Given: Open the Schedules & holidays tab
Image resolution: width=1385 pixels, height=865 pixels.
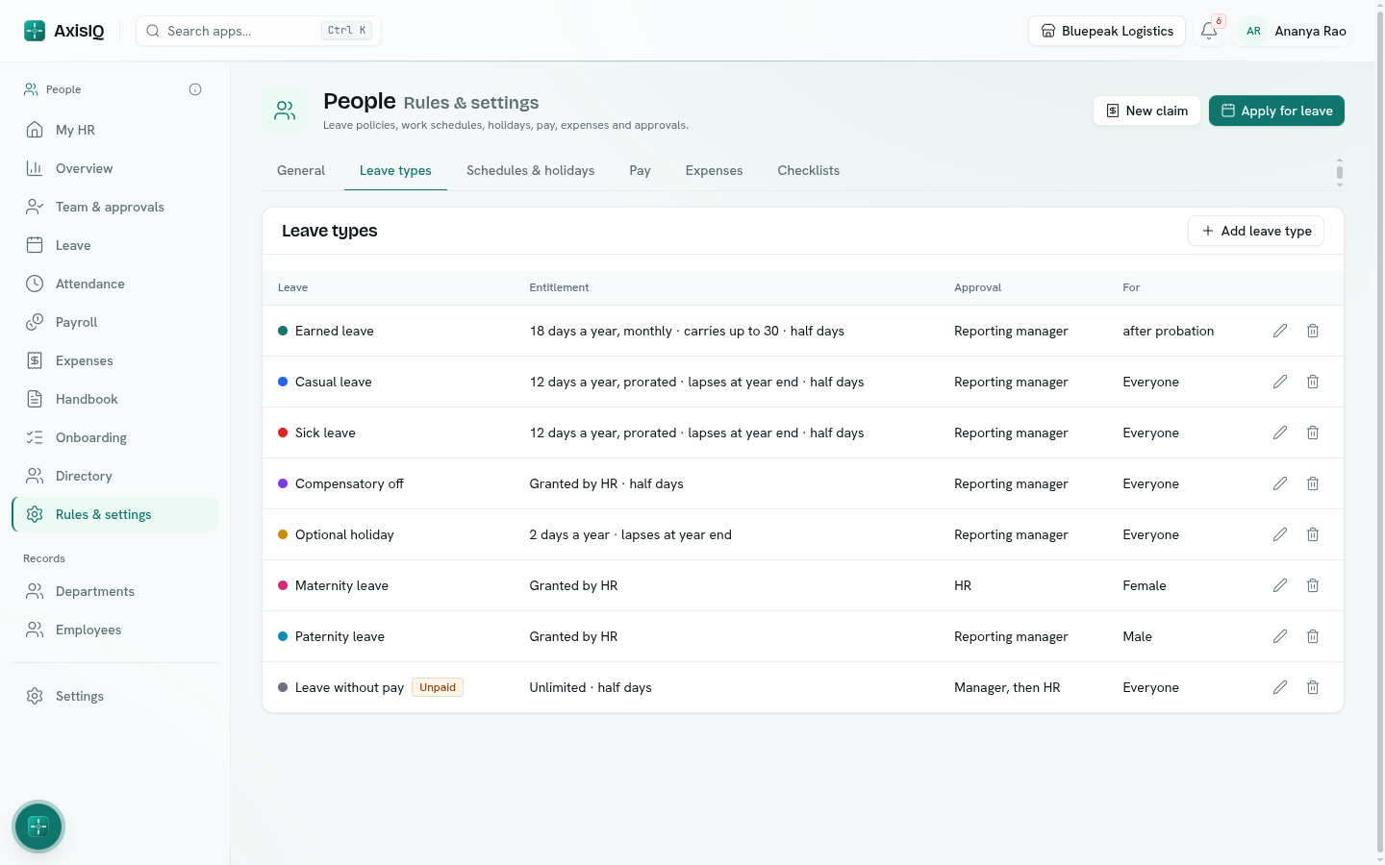Looking at the screenshot, I should [530, 170].
